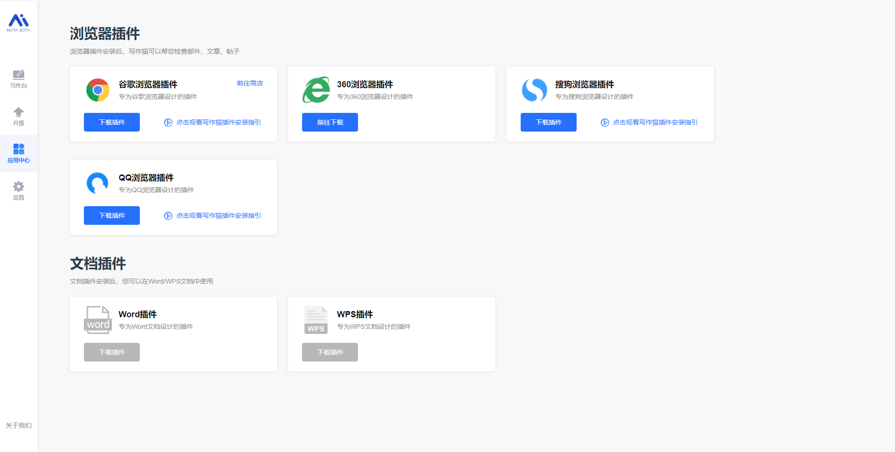This screenshot has height=452, width=895.
Task: Download the 谷歌浏览器 plugin
Action: 112,122
